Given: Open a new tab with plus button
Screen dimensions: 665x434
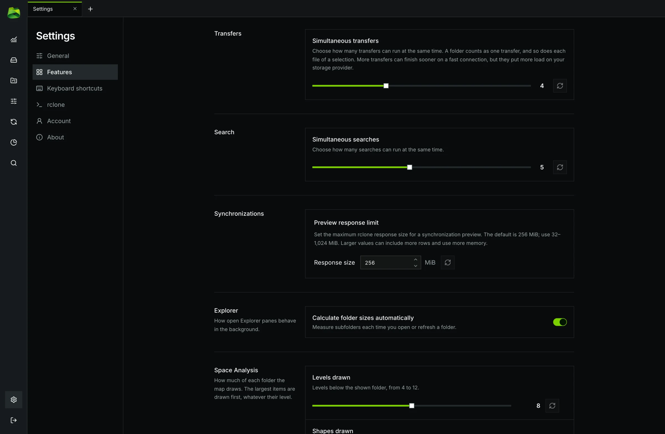Looking at the screenshot, I should [90, 9].
